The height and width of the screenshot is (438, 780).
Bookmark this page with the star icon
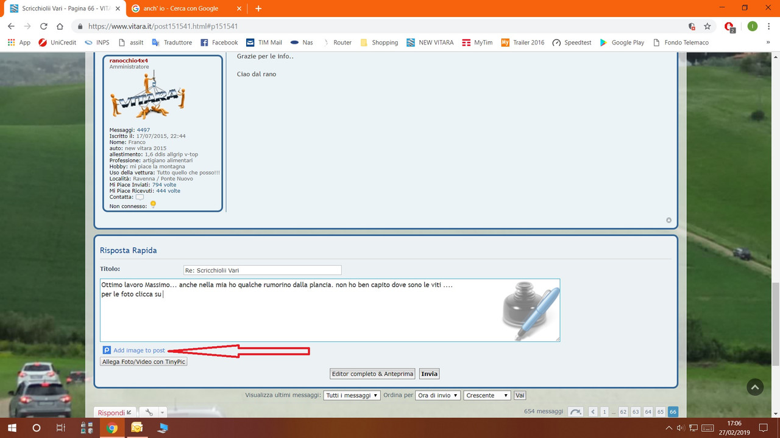(x=707, y=26)
